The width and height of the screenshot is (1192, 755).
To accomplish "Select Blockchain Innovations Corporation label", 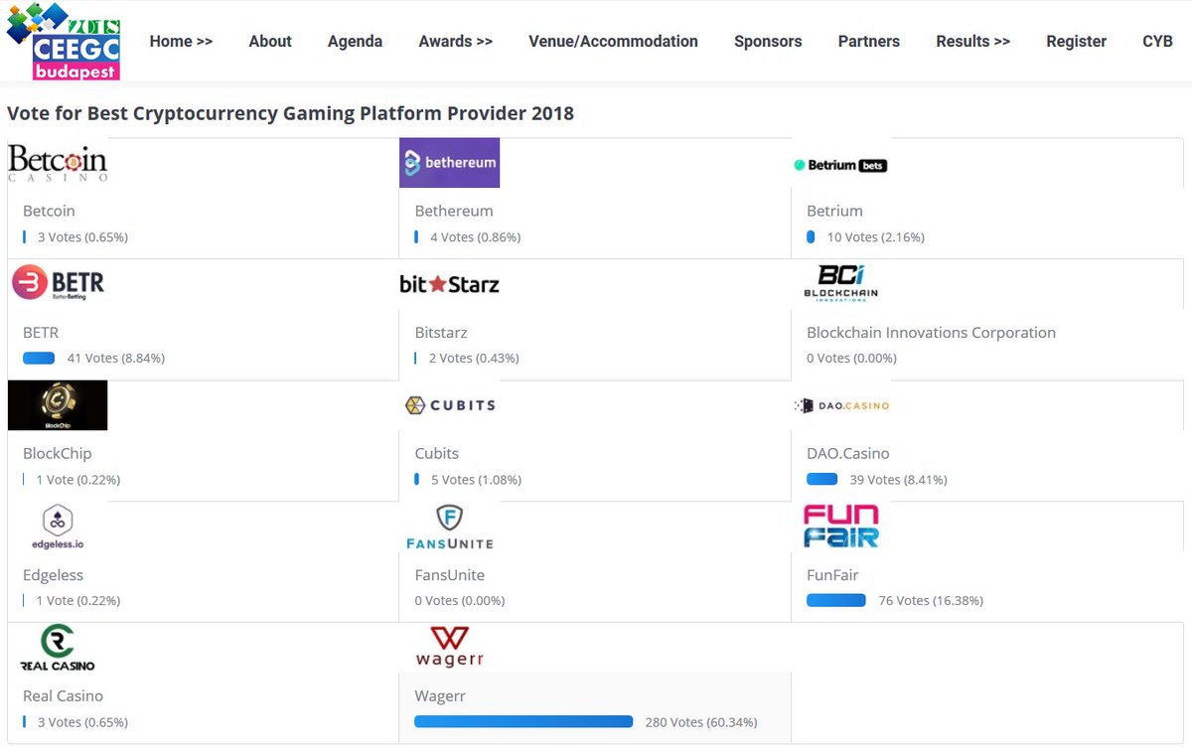I will [931, 332].
